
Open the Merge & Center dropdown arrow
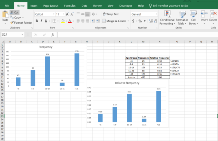128,21
